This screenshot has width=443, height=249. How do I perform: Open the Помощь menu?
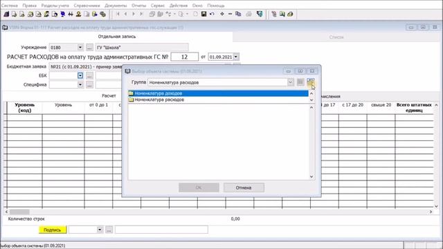click(216, 6)
